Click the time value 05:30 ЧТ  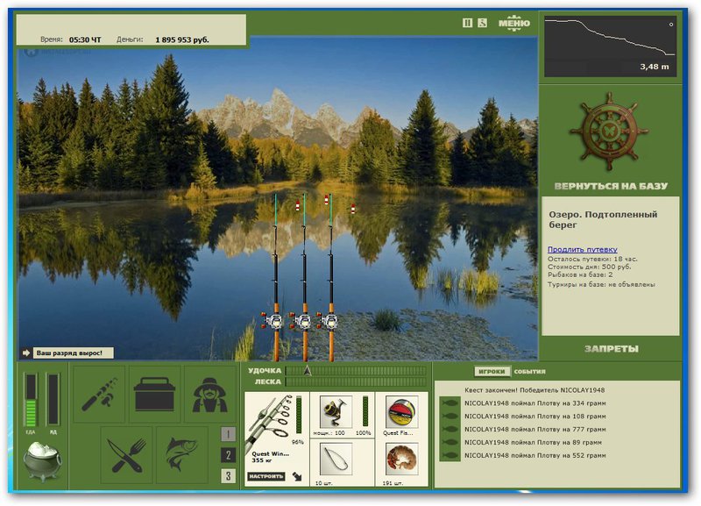pos(85,39)
